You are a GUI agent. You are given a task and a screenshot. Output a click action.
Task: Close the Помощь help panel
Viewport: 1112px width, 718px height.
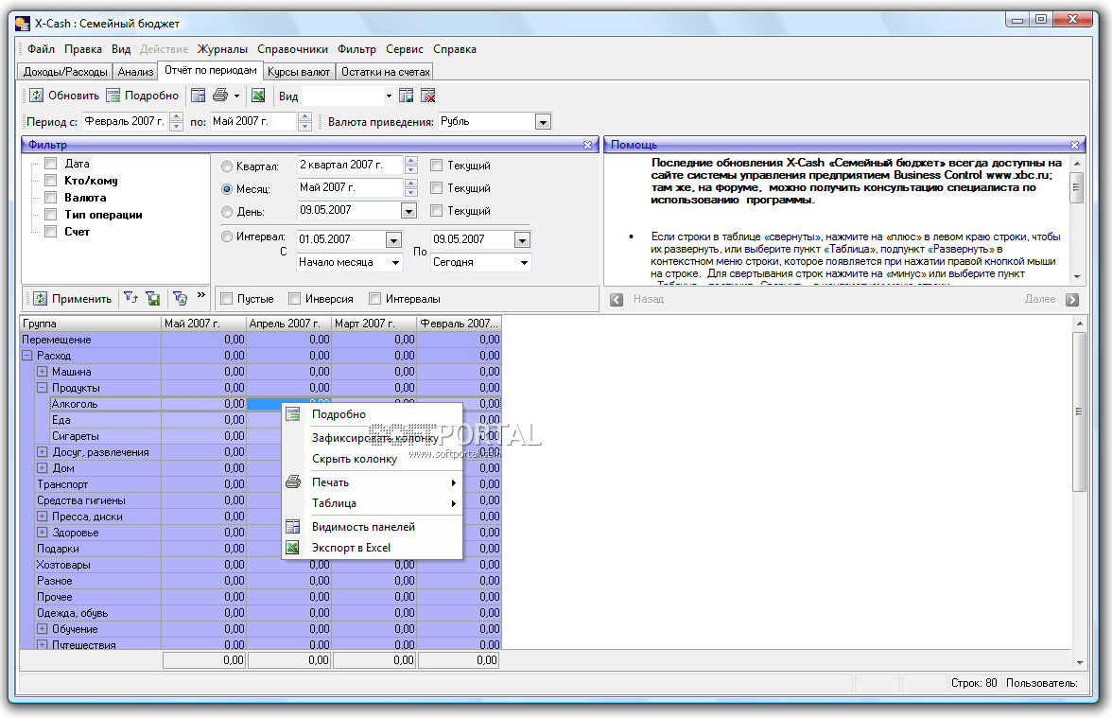[x=1074, y=145]
